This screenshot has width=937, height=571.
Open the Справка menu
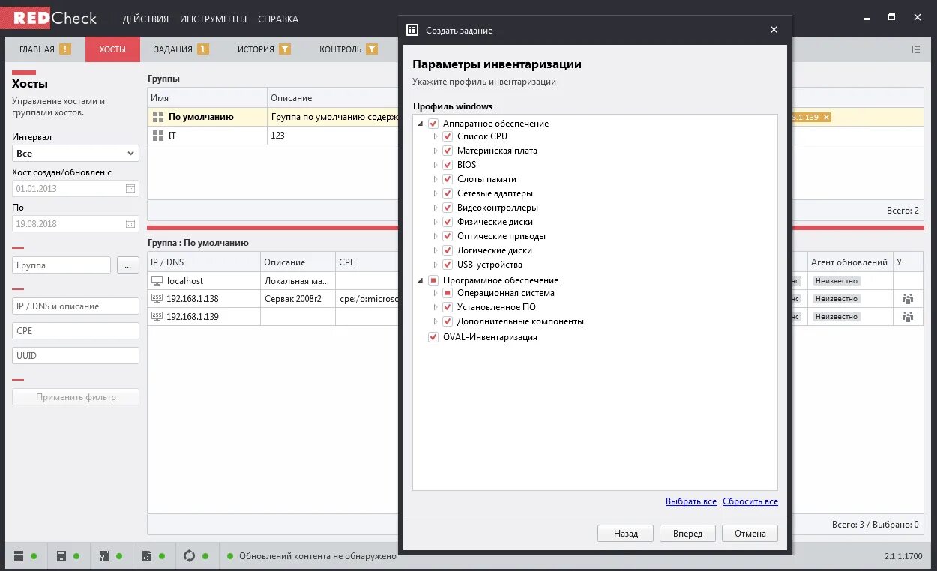coord(277,19)
